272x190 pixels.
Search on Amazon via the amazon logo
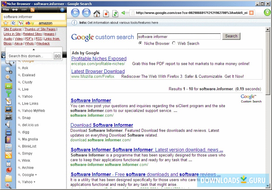[45, 23]
